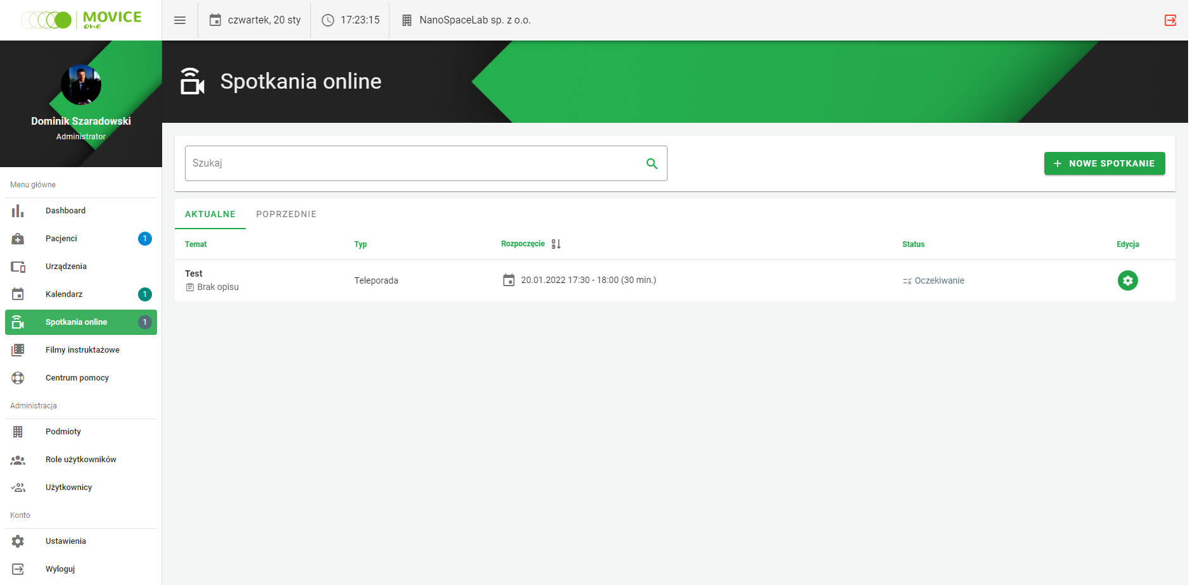Switch to the Poprzednie tab
Image resolution: width=1190 pixels, height=585 pixels.
[286, 214]
